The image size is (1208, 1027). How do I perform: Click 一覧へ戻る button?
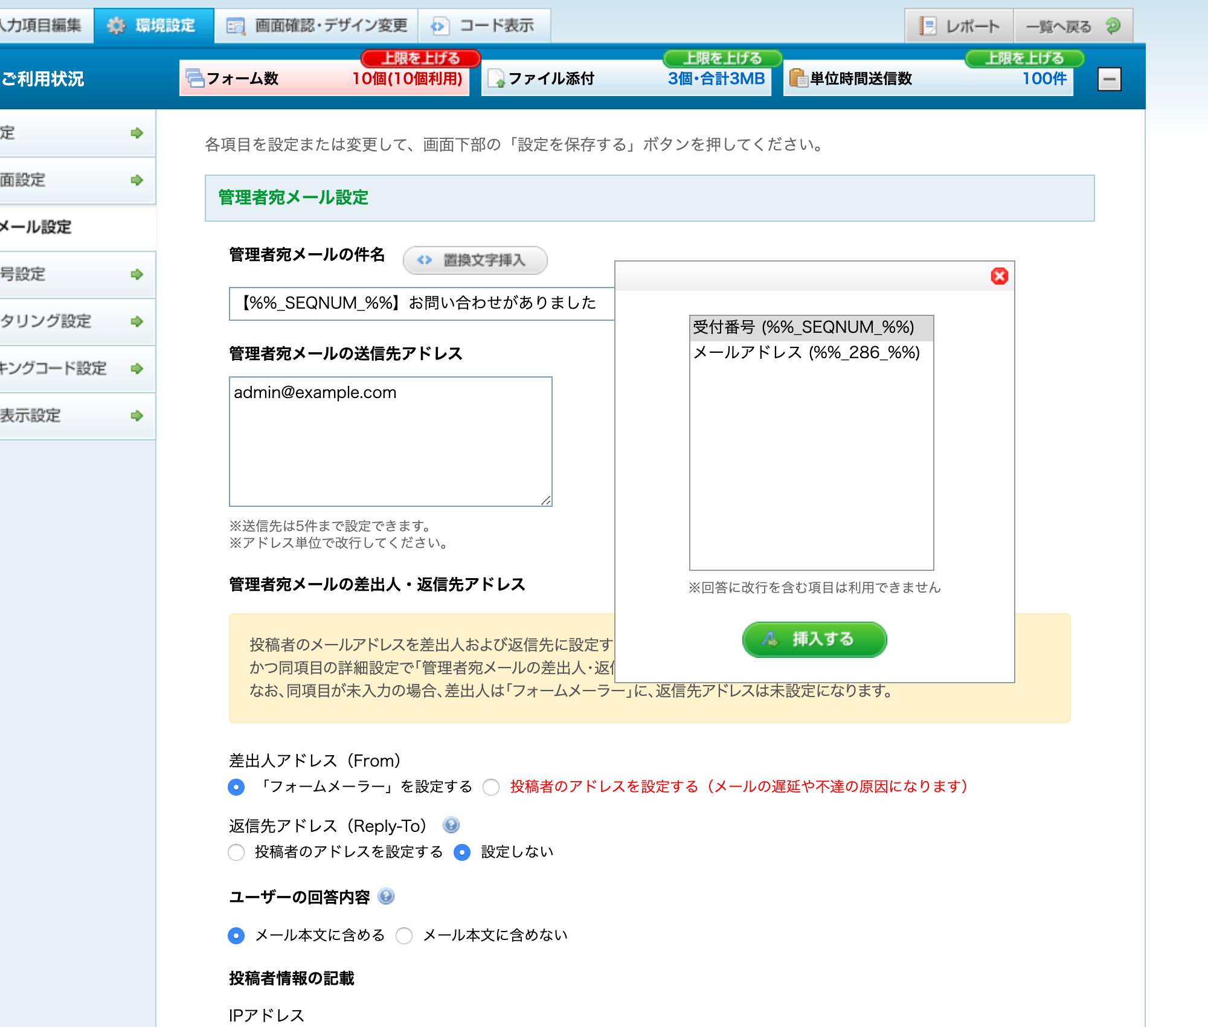click(1073, 26)
